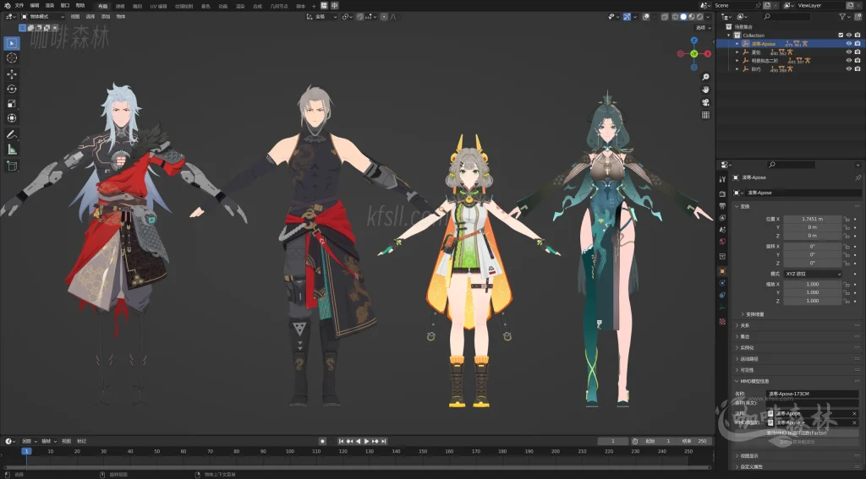Expand the Apose armature tree row
Viewport: 866px width, 479px height.
click(737, 44)
